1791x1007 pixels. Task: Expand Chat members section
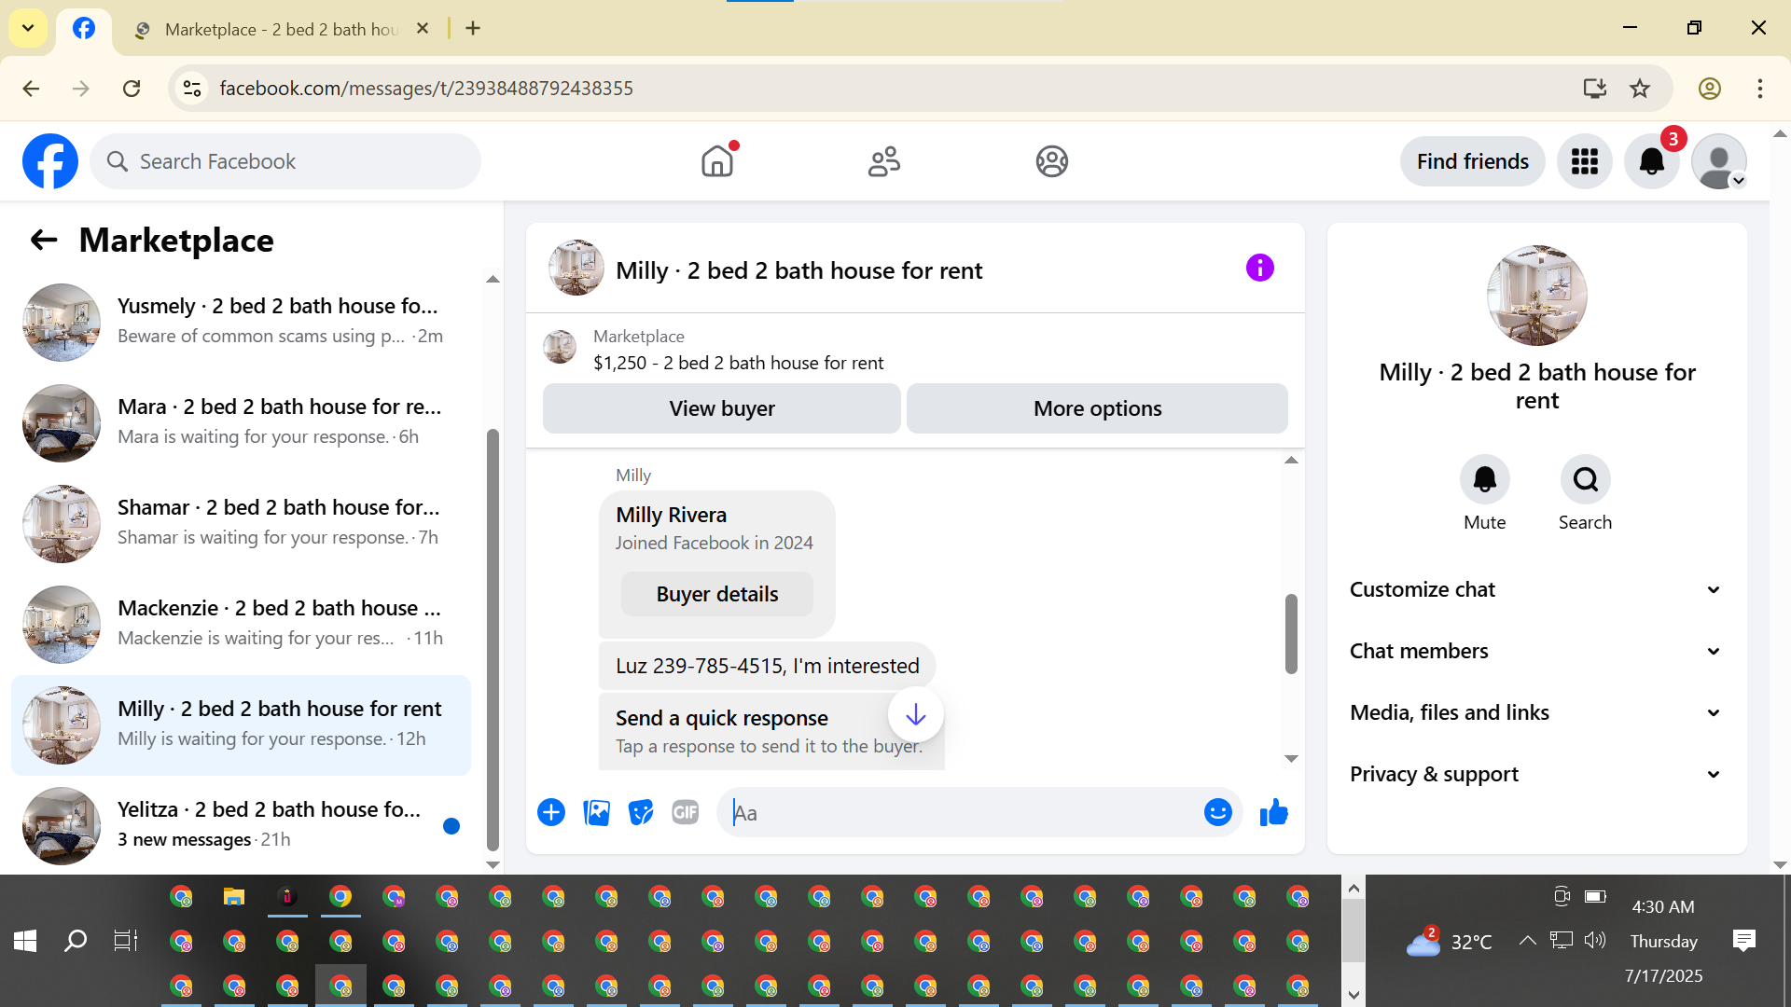[1536, 651]
